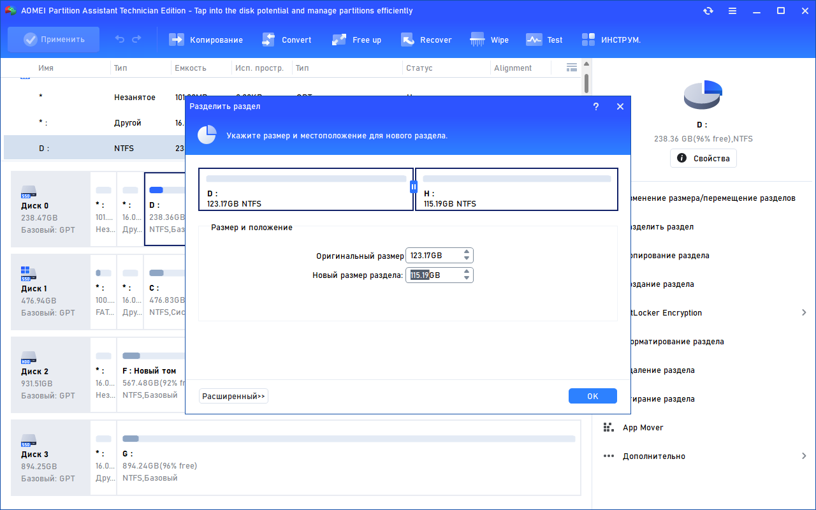Screen dimensions: 816x510
Task: Open the Convert tool
Action: pyautogui.click(x=287, y=40)
